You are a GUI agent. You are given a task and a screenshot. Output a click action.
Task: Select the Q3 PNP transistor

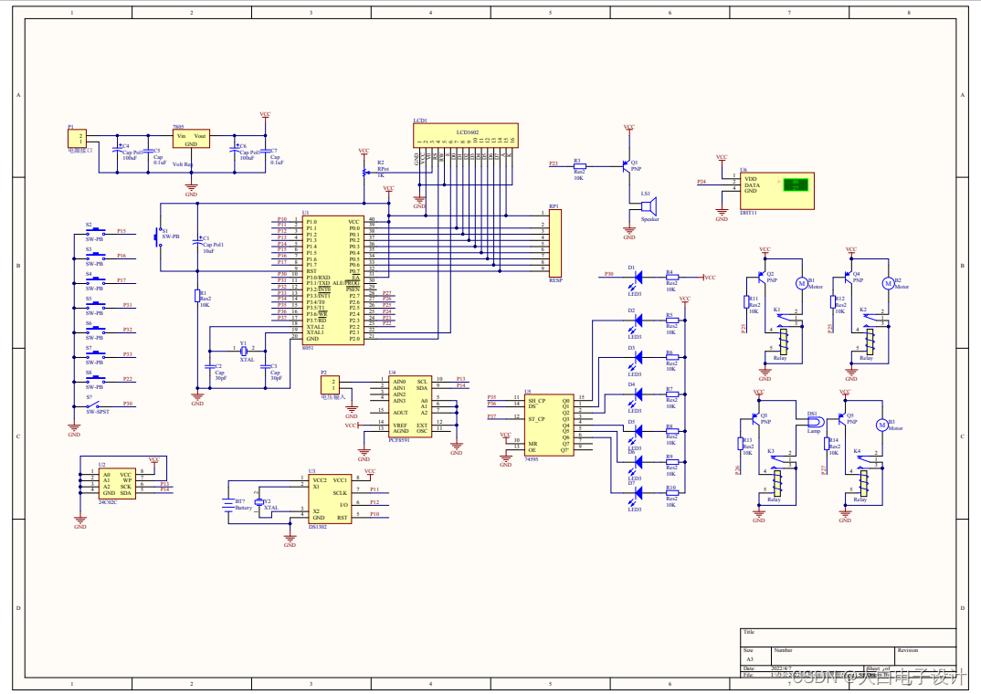point(755,418)
